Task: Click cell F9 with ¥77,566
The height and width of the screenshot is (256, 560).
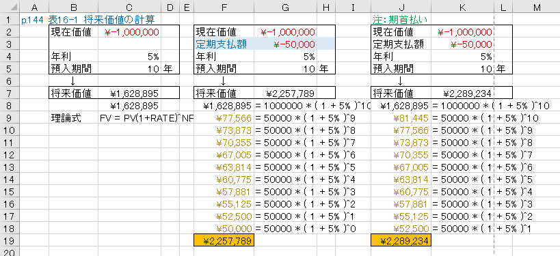Action: (224, 118)
